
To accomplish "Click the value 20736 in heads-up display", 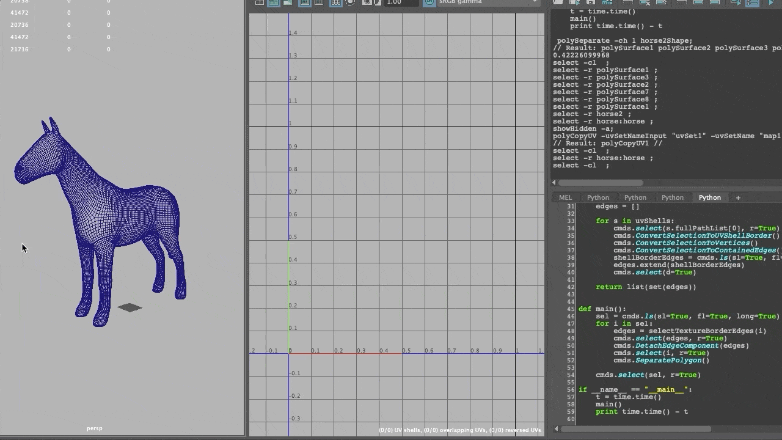I will click(x=20, y=24).
